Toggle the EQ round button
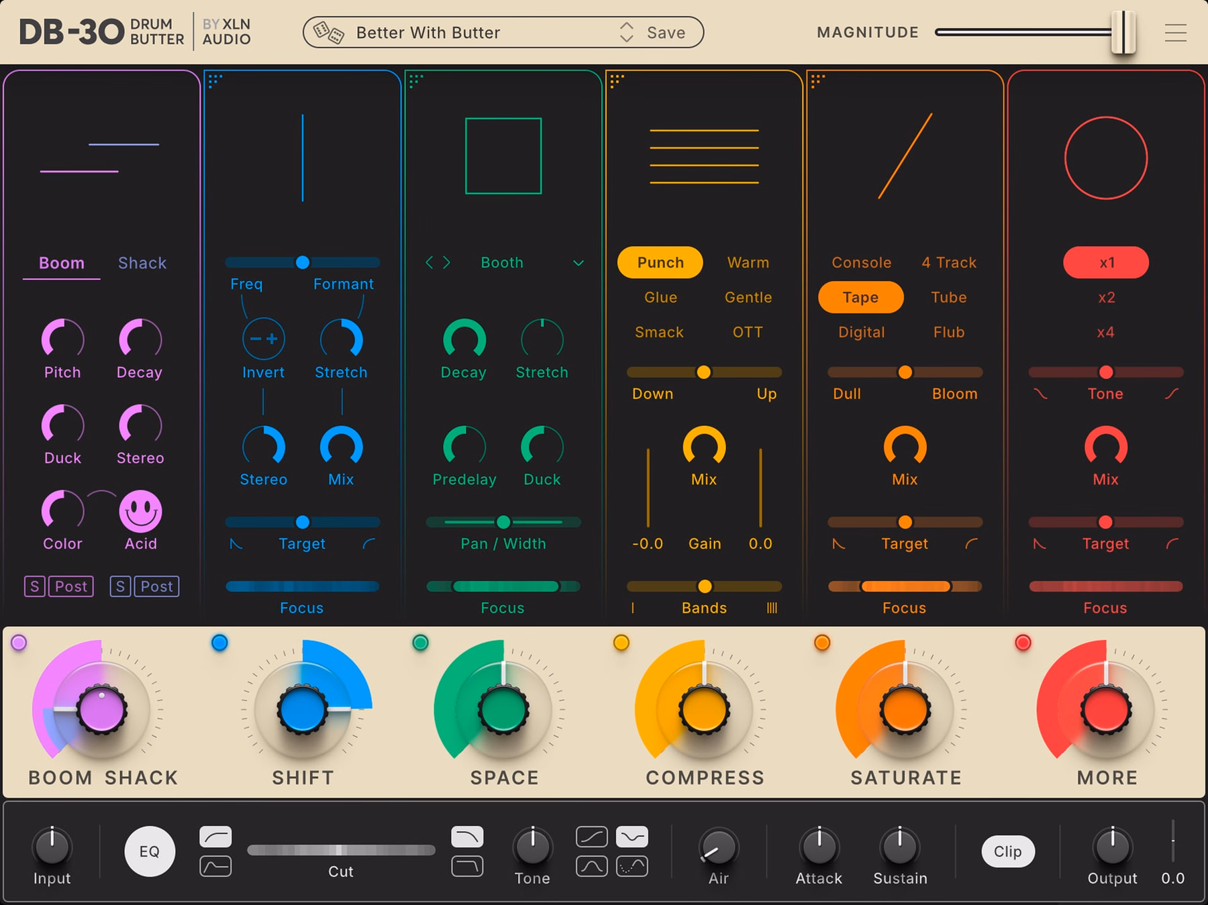Image resolution: width=1208 pixels, height=905 pixels. (x=150, y=851)
